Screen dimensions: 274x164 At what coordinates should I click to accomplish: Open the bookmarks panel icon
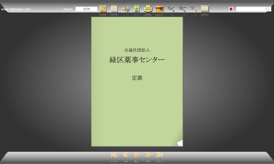click(103, 9)
